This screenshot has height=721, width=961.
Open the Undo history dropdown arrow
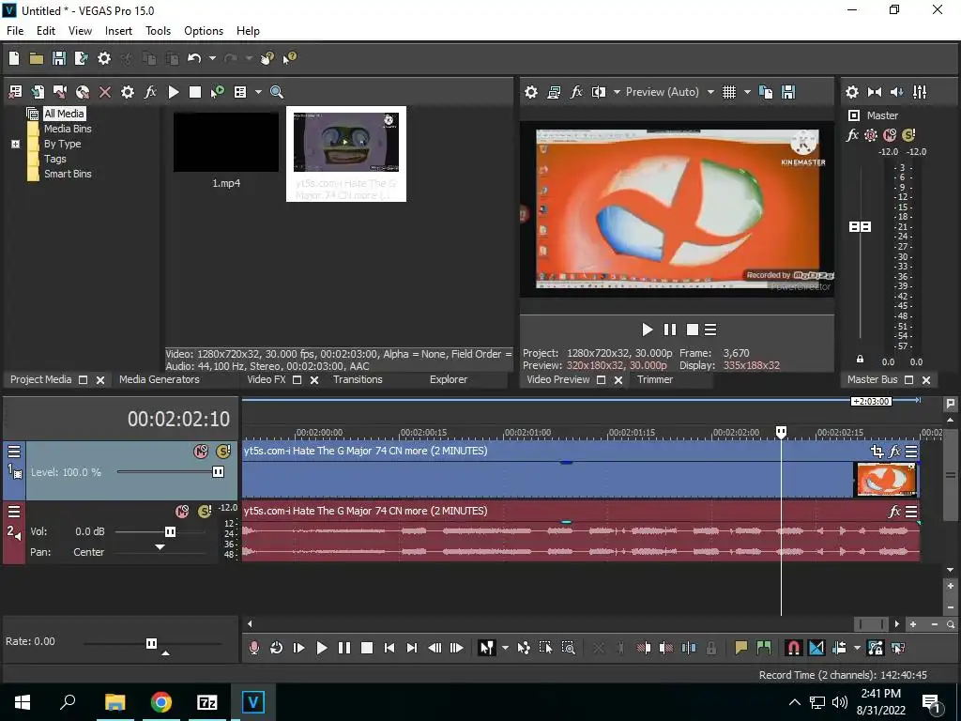pos(212,58)
